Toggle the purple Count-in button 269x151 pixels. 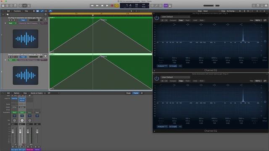tap(166, 5)
